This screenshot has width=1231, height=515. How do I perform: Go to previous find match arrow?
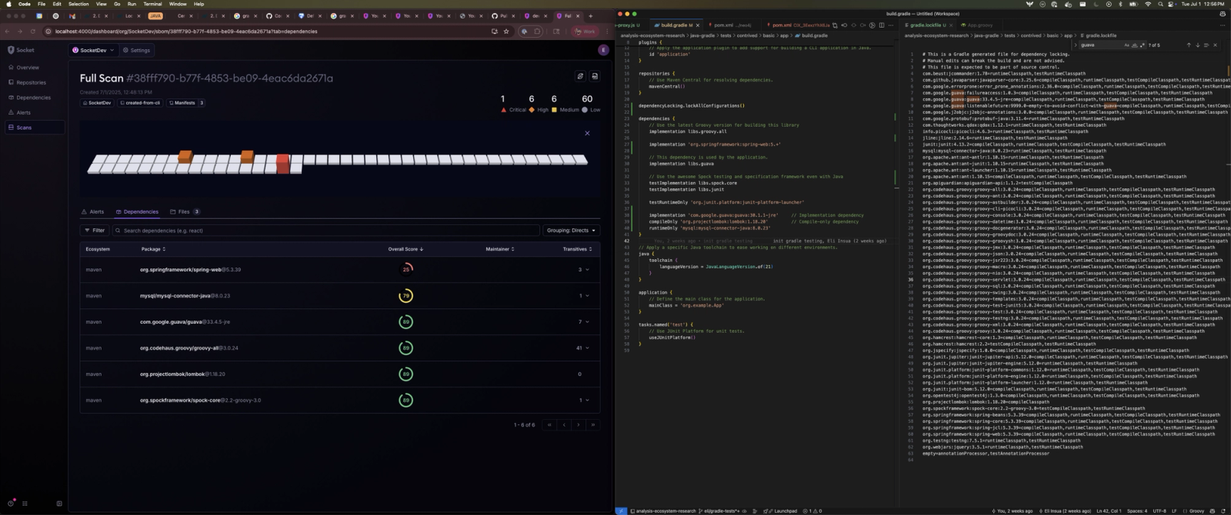[x=1189, y=45]
